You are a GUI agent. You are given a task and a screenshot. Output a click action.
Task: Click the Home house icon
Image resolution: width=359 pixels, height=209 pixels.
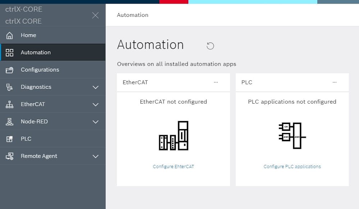9,35
